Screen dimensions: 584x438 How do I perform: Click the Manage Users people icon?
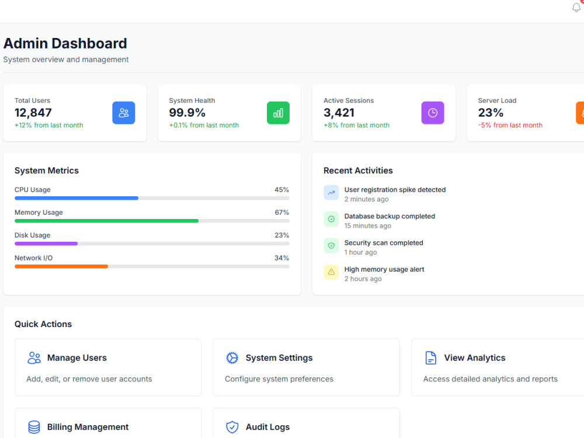click(x=34, y=357)
